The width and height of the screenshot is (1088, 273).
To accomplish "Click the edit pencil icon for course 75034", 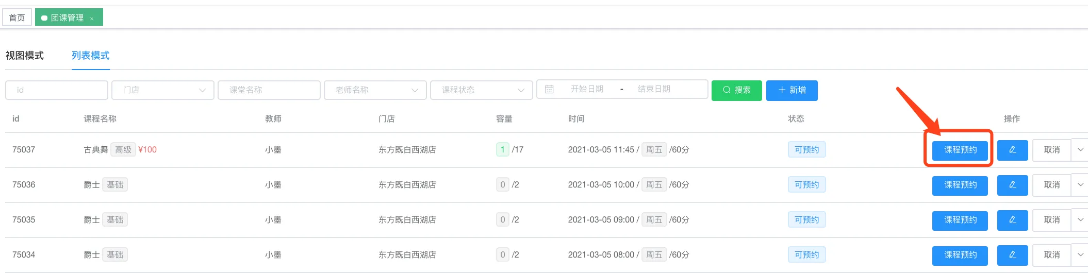I will [x=1012, y=255].
